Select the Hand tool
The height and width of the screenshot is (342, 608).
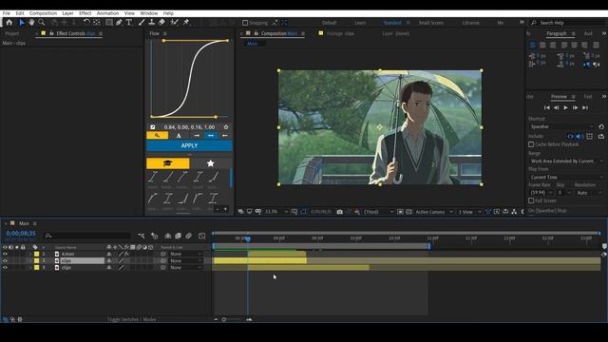click(31, 23)
